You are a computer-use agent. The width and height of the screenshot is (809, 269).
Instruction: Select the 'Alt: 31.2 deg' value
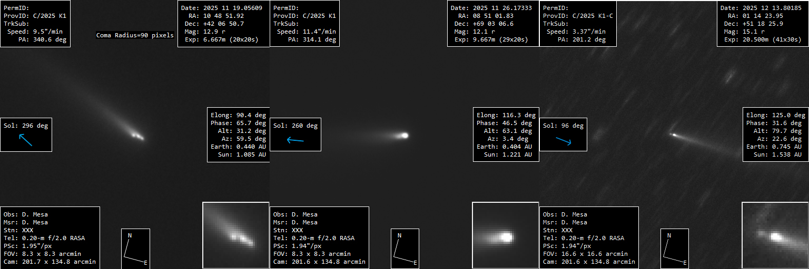coord(242,131)
